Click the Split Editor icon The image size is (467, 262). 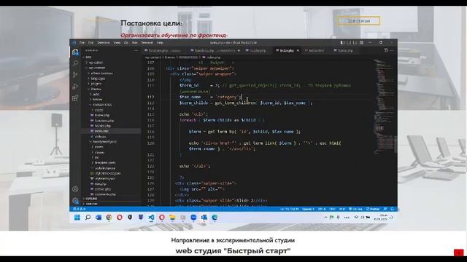coord(386,50)
